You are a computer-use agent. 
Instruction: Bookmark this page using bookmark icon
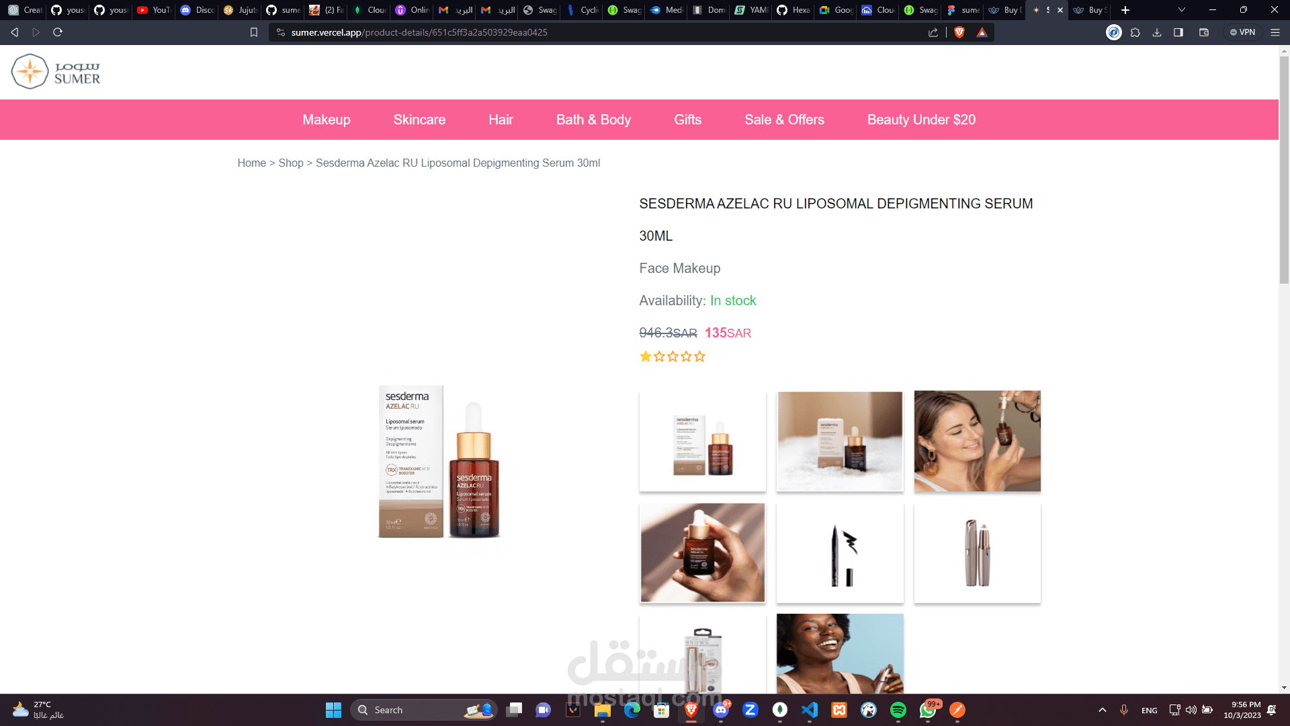pos(254,32)
